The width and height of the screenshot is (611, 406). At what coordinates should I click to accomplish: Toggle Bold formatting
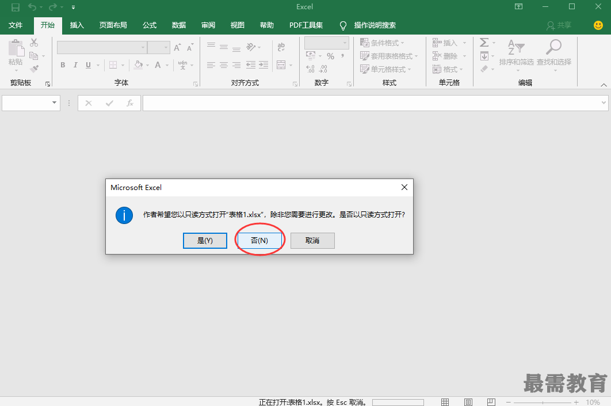point(63,65)
